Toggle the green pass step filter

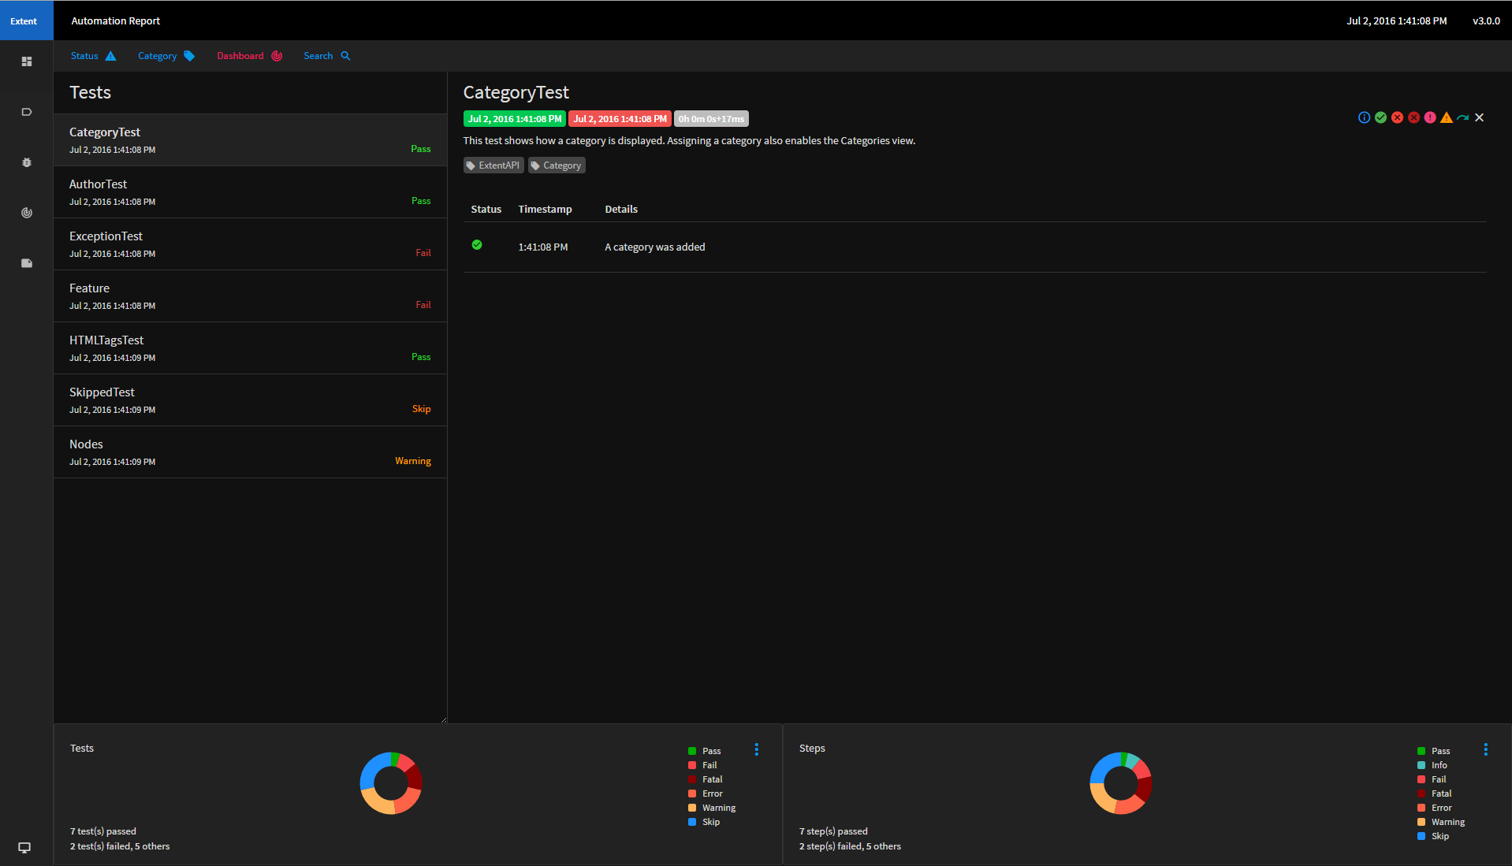tap(1380, 117)
